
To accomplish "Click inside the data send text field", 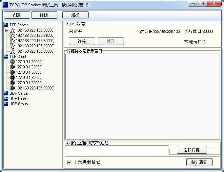I will coord(116,150).
